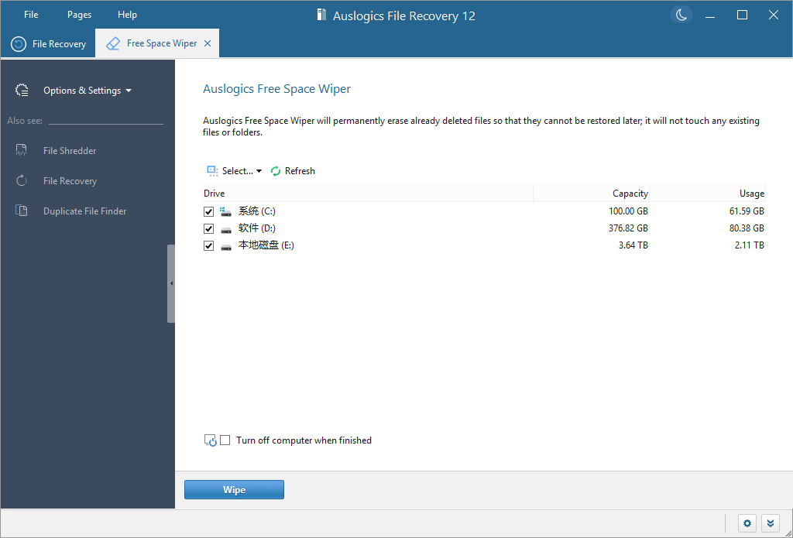
Task: Click the double-chevron icon at bottom right
Action: coord(771,523)
